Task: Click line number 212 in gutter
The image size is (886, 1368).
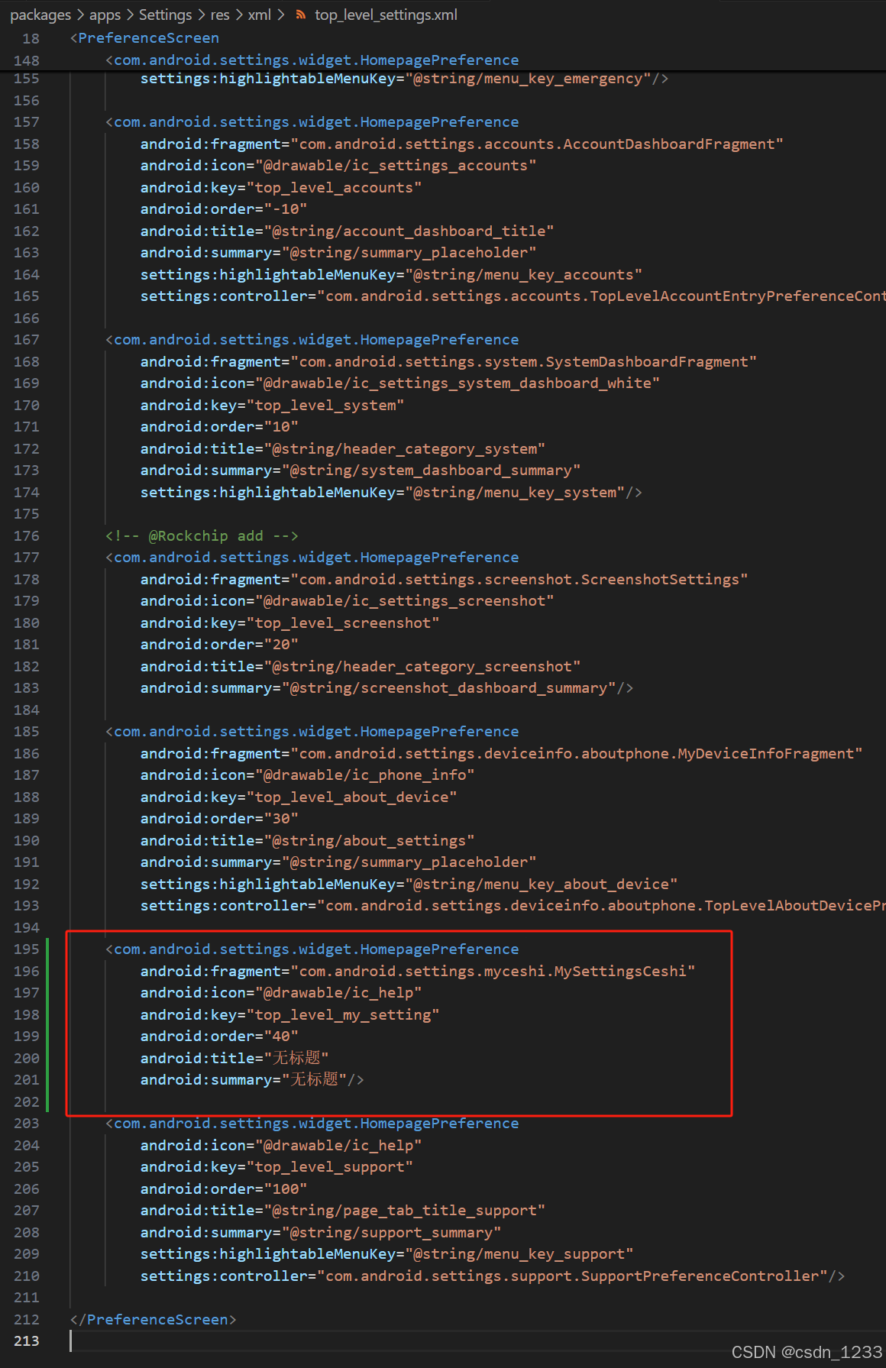Action: coord(27,1320)
